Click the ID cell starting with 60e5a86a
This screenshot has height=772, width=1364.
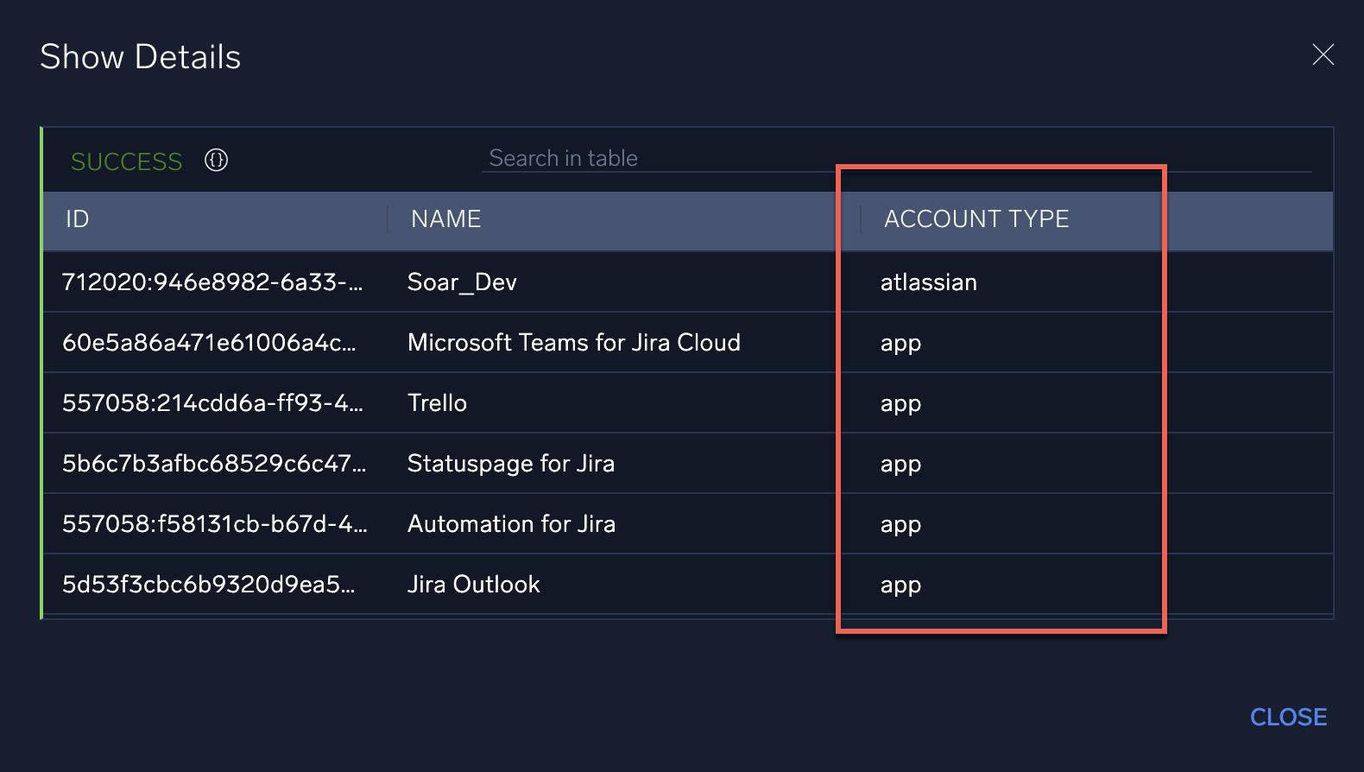click(x=208, y=343)
